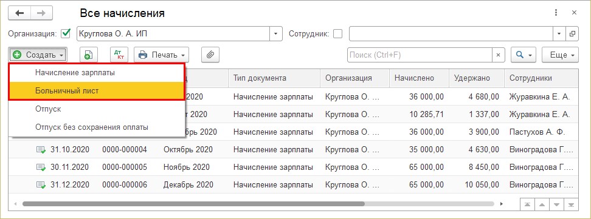
Task: Show Дт/Кт postings of document
Action: (x=120, y=55)
